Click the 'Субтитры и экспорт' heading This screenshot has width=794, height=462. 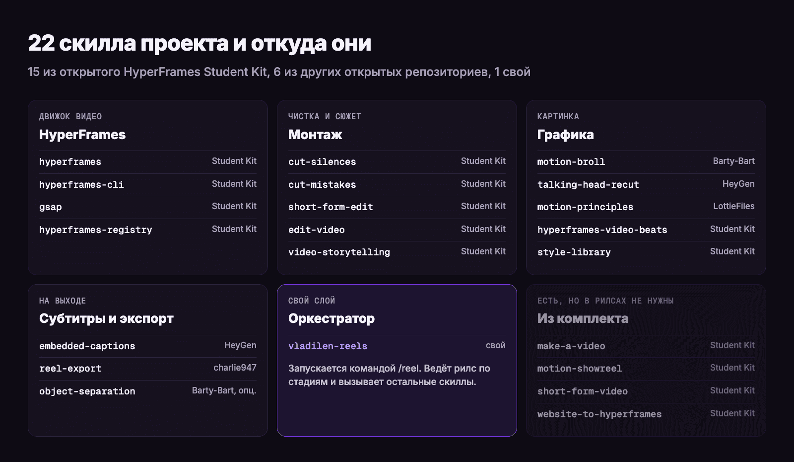click(106, 319)
